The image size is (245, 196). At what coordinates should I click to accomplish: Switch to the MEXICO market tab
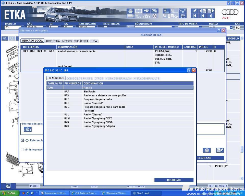pyautogui.click(x=67, y=41)
